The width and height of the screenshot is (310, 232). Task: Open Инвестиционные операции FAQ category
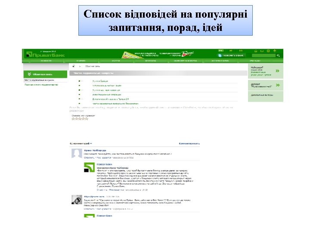(107, 95)
